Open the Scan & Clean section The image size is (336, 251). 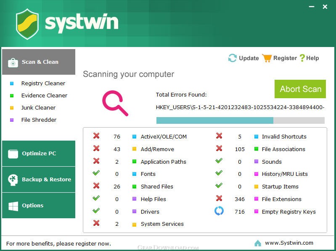pyautogui.click(x=39, y=62)
